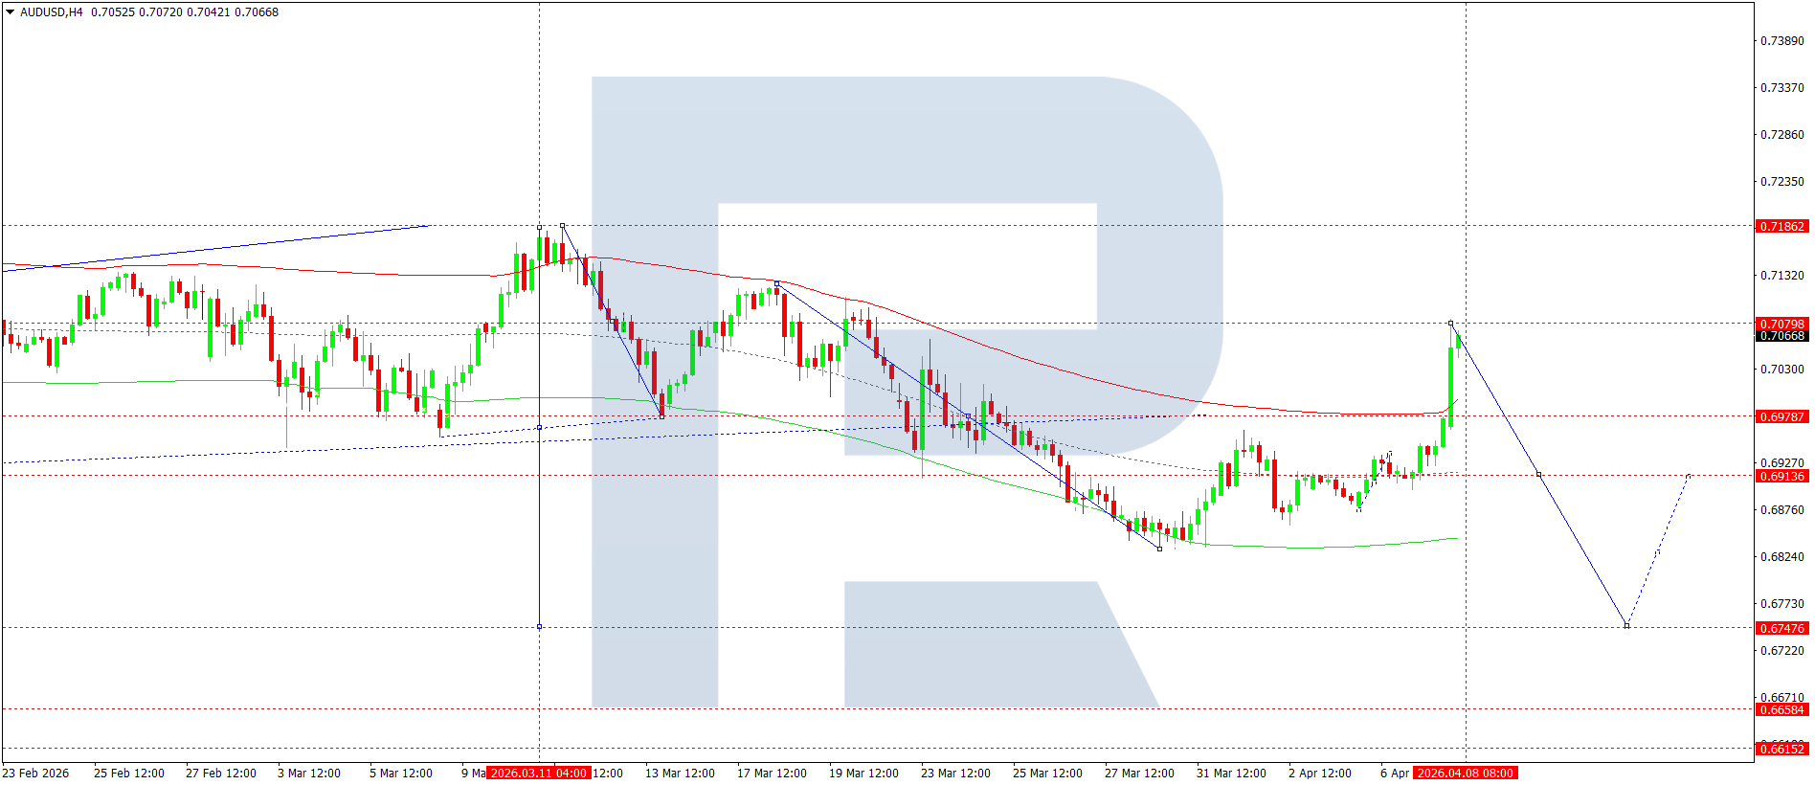Viewport: 1815px width, 785px height.
Task: Select the 0.67476 red price label
Action: 1781,629
